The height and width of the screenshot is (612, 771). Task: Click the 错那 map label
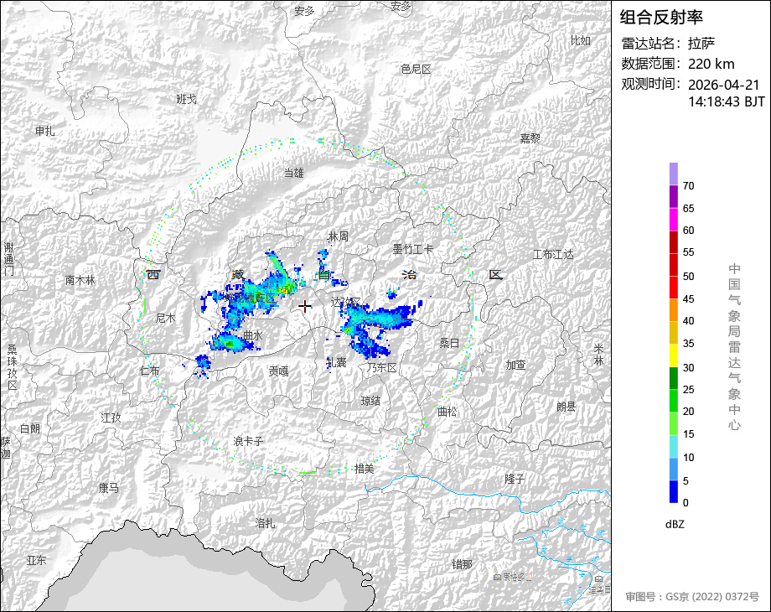tap(462, 565)
